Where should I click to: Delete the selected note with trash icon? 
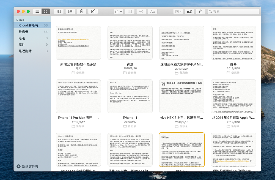click(82, 11)
